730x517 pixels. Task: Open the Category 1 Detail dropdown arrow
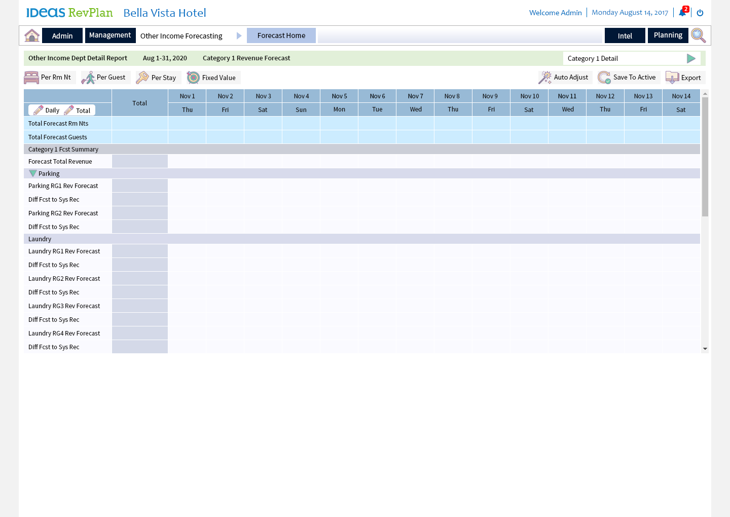tap(690, 58)
